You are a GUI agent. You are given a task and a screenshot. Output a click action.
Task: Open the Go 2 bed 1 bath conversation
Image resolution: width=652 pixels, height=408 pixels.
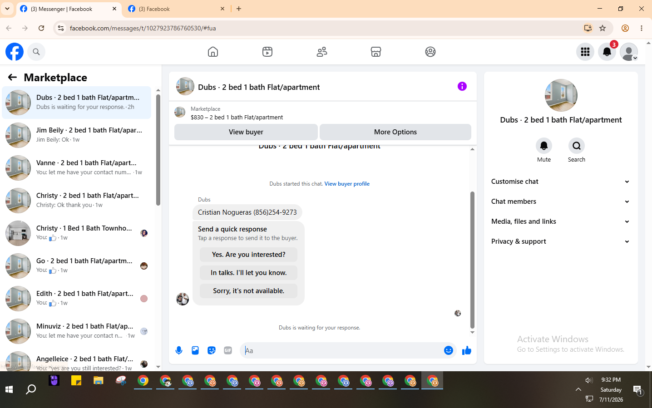pyautogui.click(x=77, y=266)
